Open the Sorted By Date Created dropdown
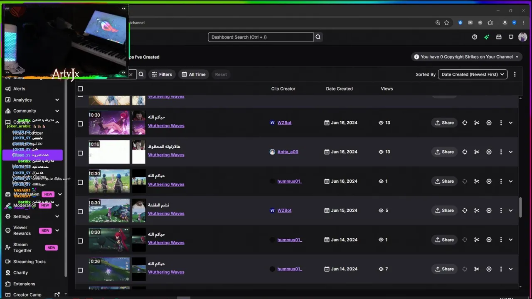 pos(473,74)
